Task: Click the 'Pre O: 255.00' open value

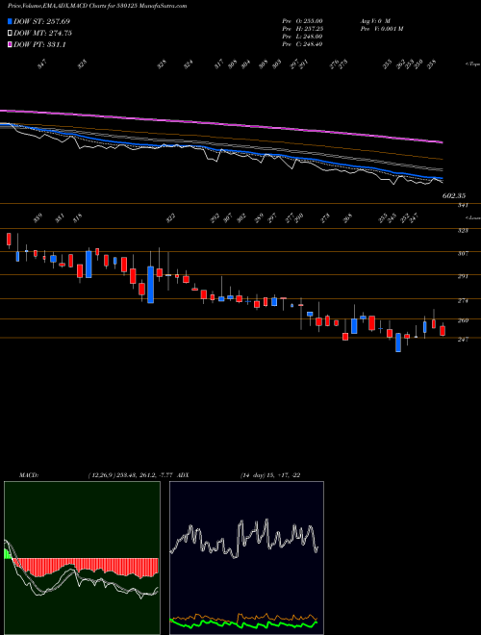Action: pos(302,21)
